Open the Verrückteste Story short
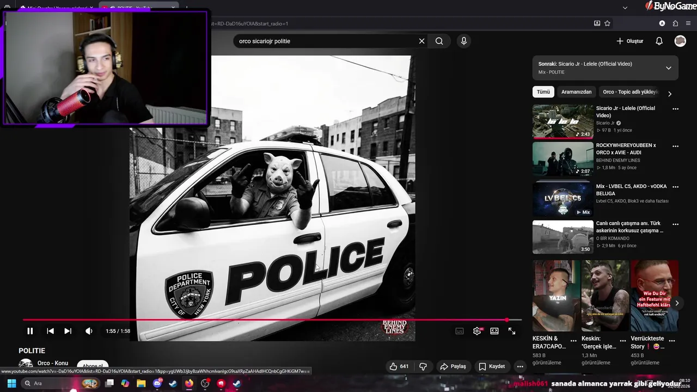Viewport: 697px width, 392px height. (x=655, y=296)
